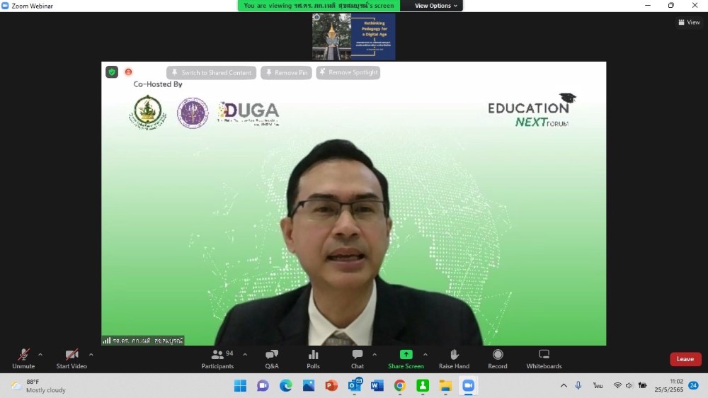
Task: Open the Participants list
Action: (218, 355)
